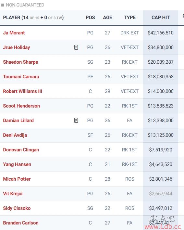Open Jrue Holiday's player page
This screenshot has height=230, width=184.
(17, 47)
